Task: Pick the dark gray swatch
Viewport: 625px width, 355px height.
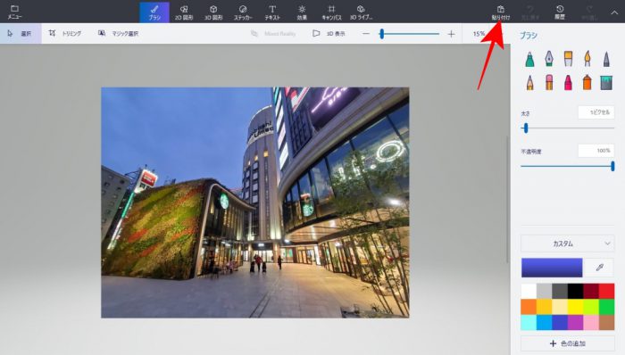Action: [x=560, y=291]
